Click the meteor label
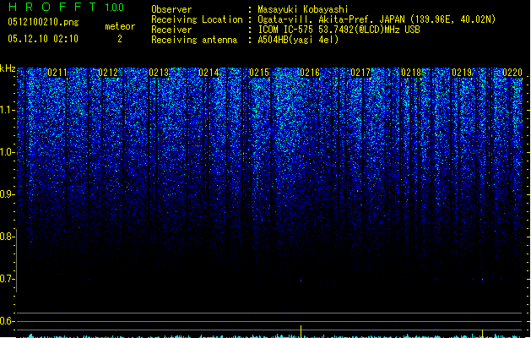The height and width of the screenshot is (338, 531). [x=120, y=26]
